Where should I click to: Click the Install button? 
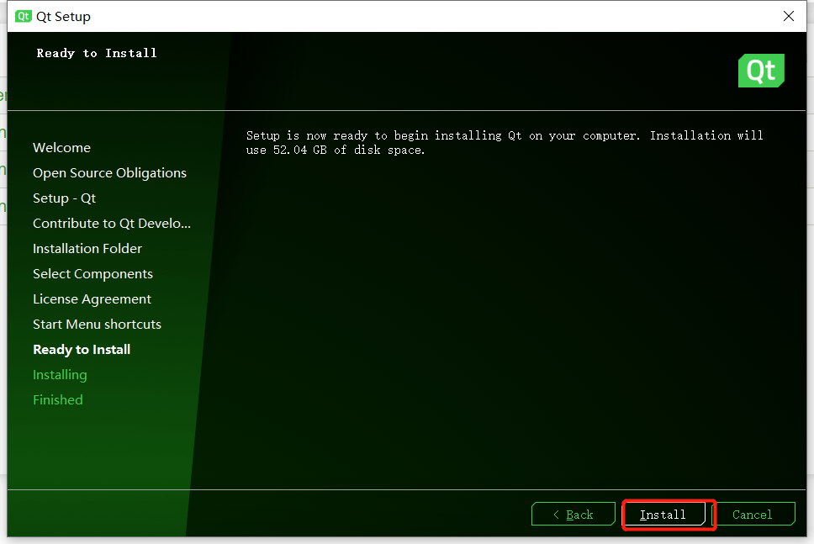664,515
